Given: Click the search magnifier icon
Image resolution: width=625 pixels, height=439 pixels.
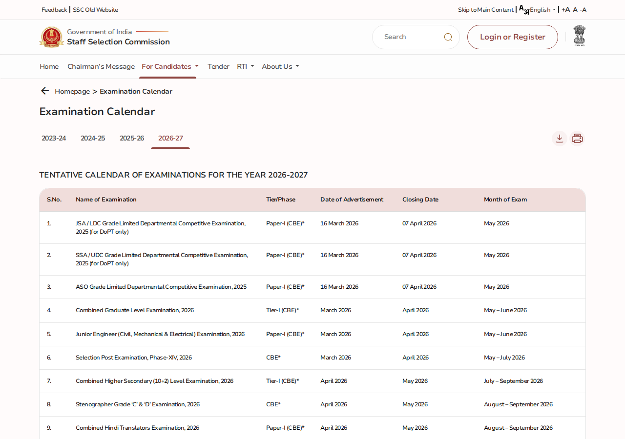Looking at the screenshot, I should (448, 37).
